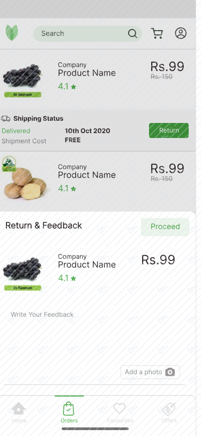Click the green leaf app logo

pos(12,33)
